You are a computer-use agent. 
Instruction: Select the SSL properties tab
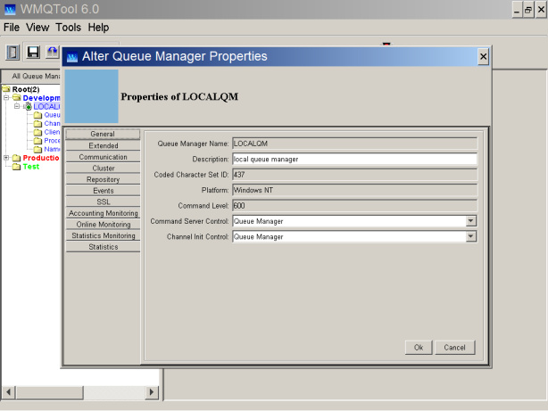[x=103, y=201]
